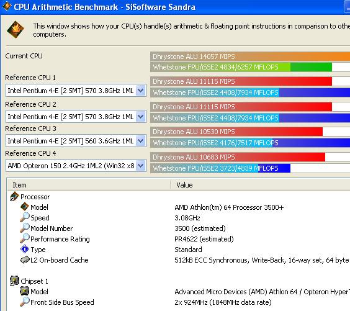This screenshot has height=311, width=350.
Task: Click the flame benchmark icon beside description
Action: coord(16,29)
